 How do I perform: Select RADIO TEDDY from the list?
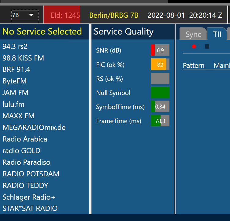pyautogui.click(x=25, y=186)
